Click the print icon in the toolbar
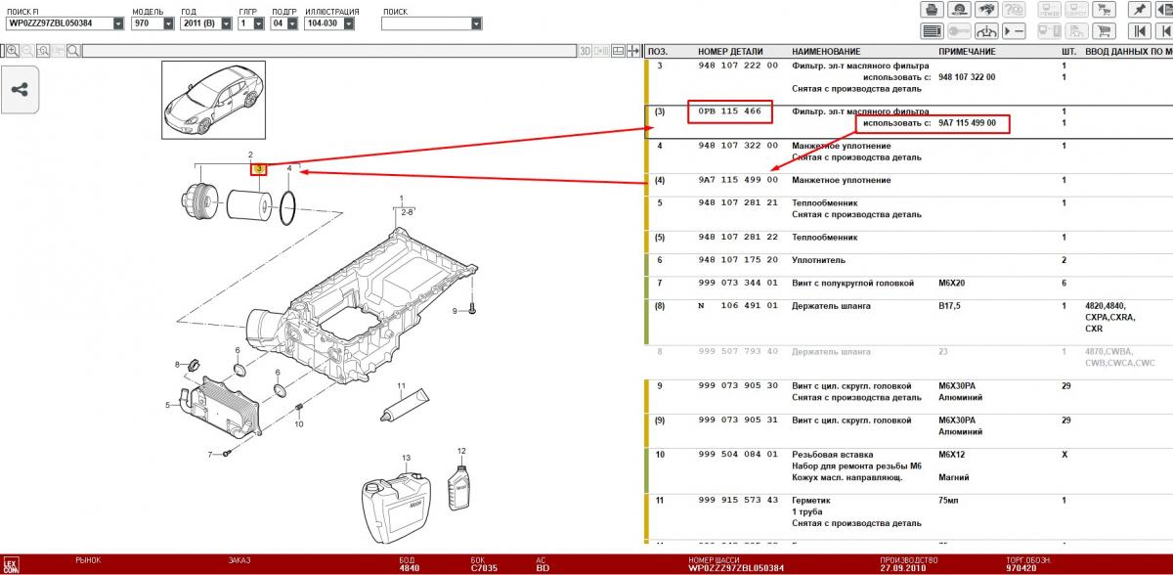The height and width of the screenshot is (575, 1173). (x=932, y=9)
